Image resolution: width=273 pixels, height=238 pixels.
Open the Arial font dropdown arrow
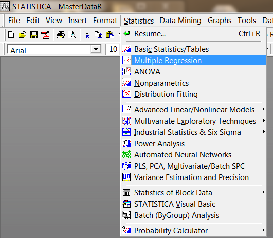(96, 49)
